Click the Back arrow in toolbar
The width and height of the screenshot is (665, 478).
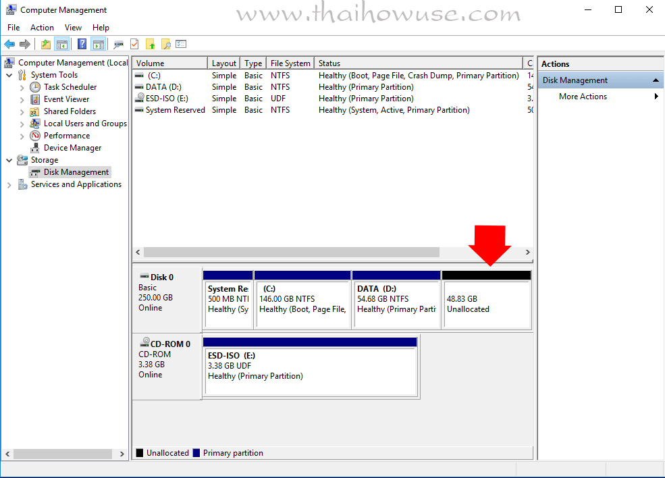coord(9,44)
